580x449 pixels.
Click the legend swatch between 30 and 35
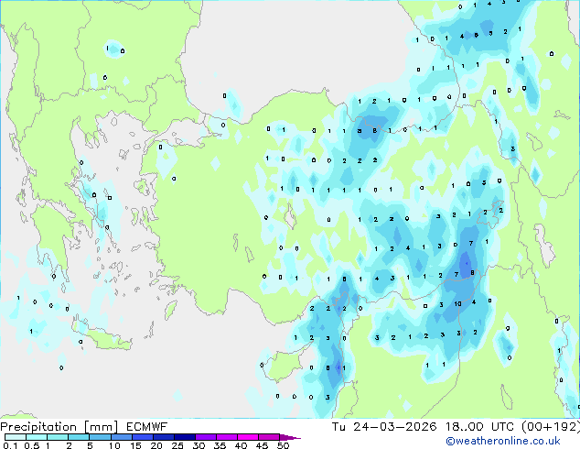coord(205,437)
